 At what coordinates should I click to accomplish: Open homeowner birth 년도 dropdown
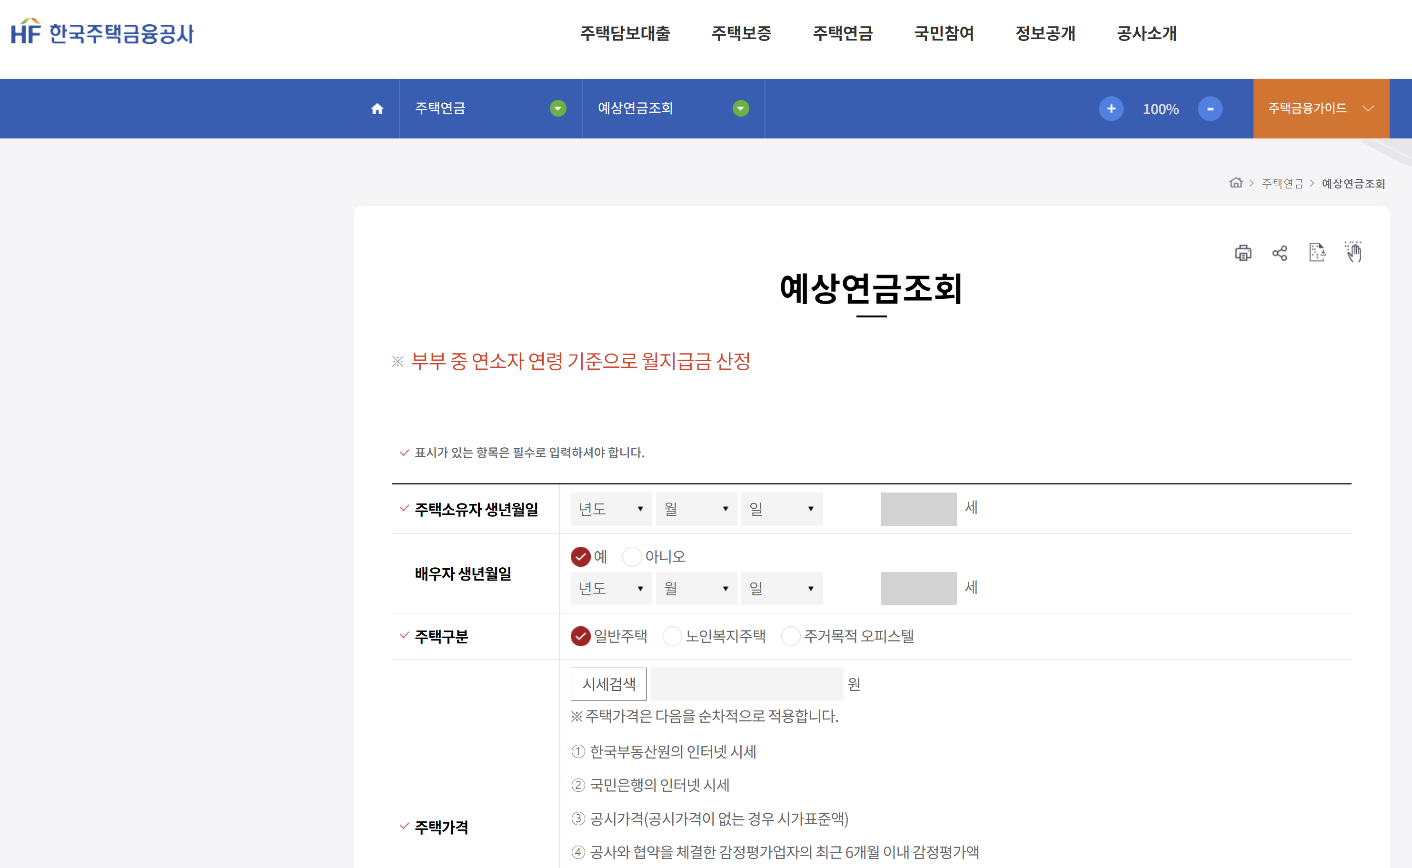pos(611,509)
